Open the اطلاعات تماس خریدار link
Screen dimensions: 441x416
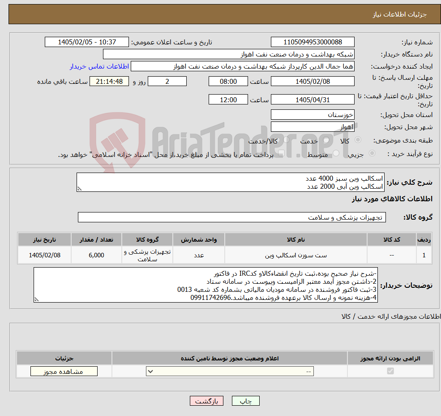99,66
